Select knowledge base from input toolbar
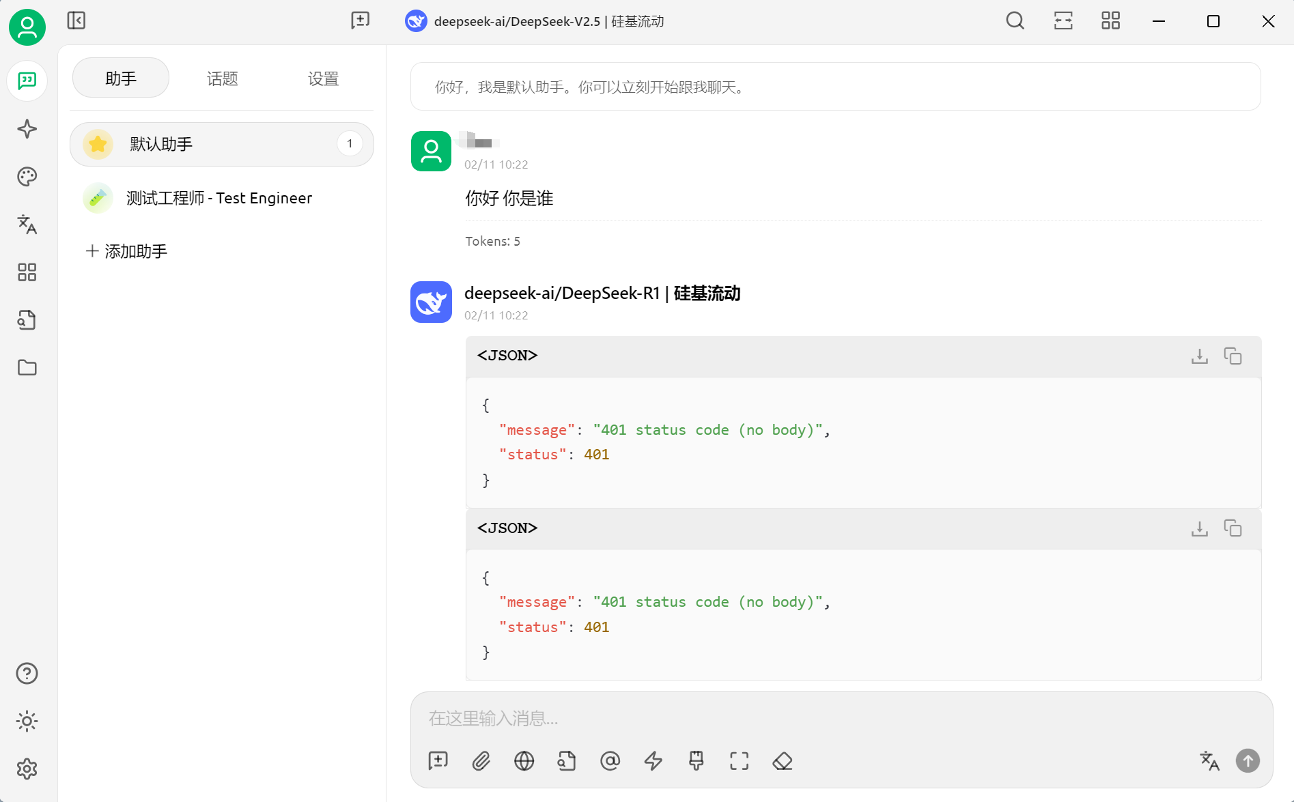Image resolution: width=1294 pixels, height=802 pixels. (567, 760)
